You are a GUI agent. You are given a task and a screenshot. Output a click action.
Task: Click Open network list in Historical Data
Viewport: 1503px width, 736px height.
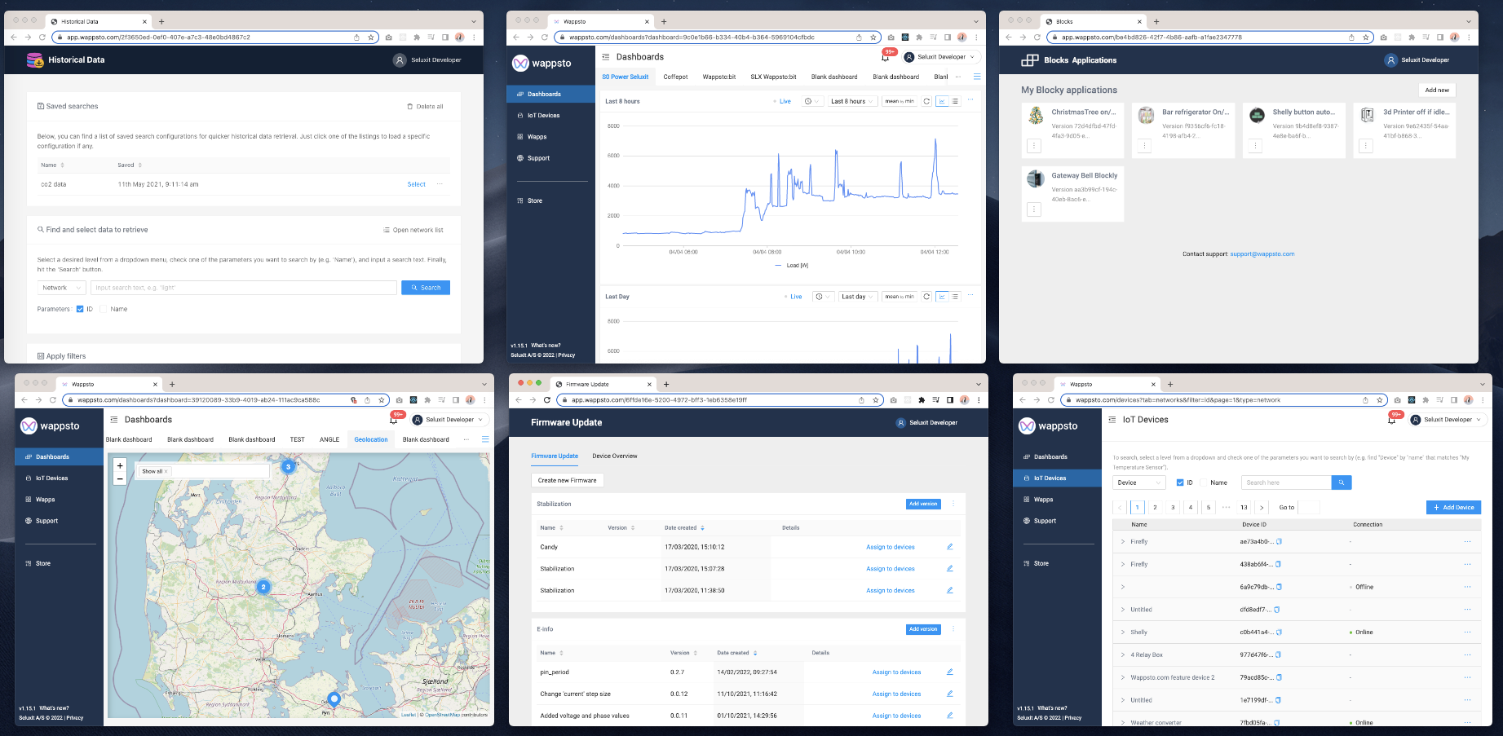point(413,230)
